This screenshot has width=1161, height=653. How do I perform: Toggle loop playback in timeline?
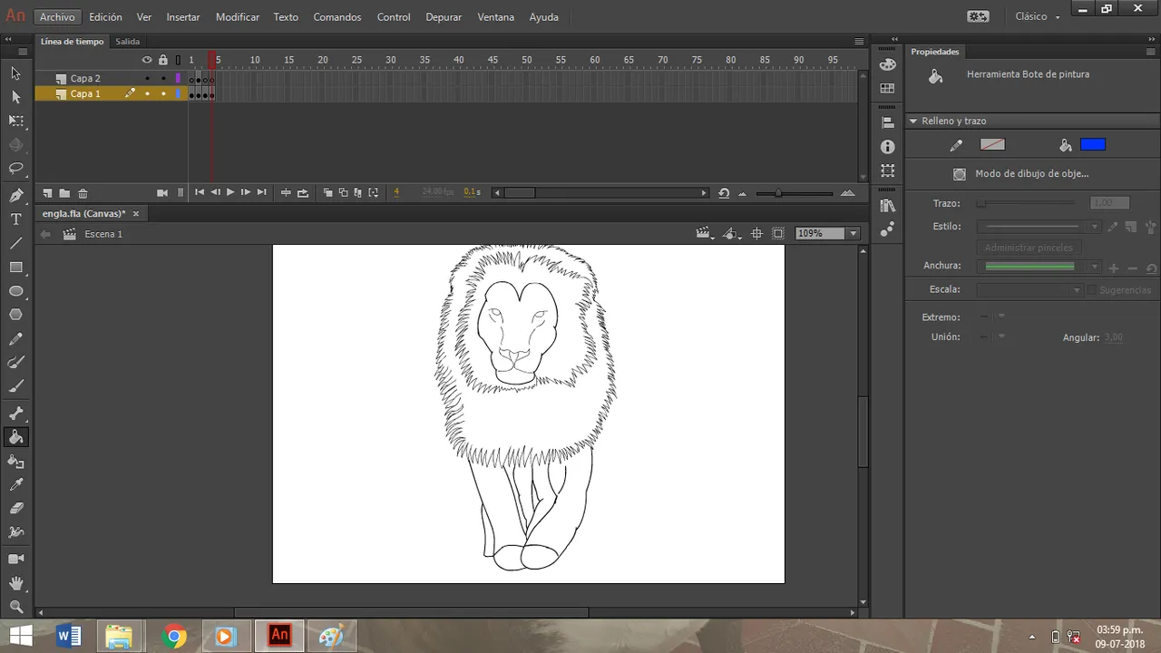point(303,193)
